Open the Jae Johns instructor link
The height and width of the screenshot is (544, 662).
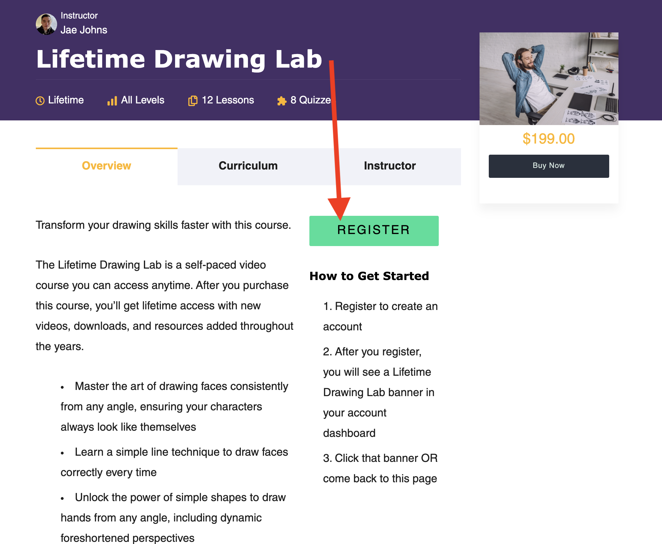84,30
